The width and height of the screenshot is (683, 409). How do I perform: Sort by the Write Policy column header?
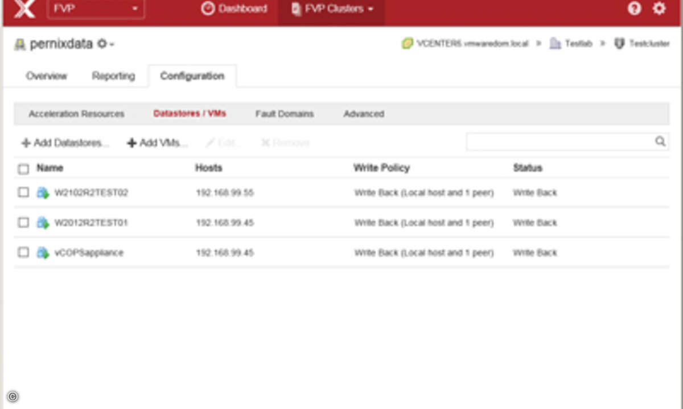coord(381,168)
